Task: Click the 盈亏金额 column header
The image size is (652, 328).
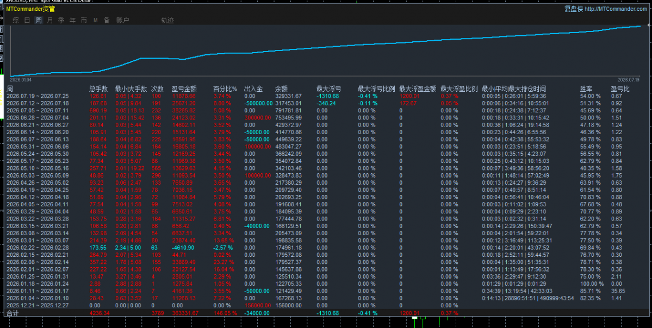Action: pyautogui.click(x=184, y=89)
